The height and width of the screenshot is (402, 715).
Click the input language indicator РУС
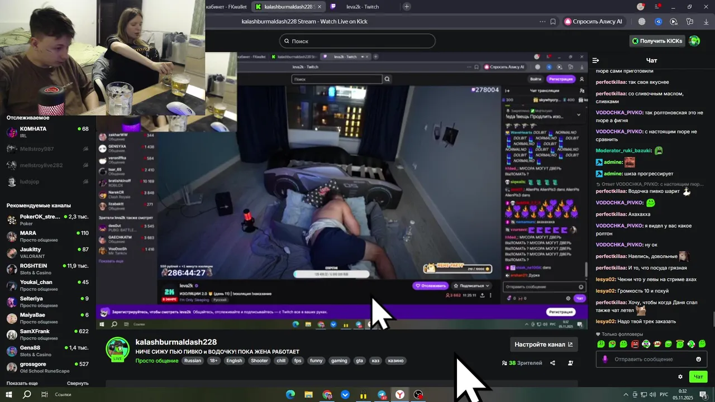(664, 394)
